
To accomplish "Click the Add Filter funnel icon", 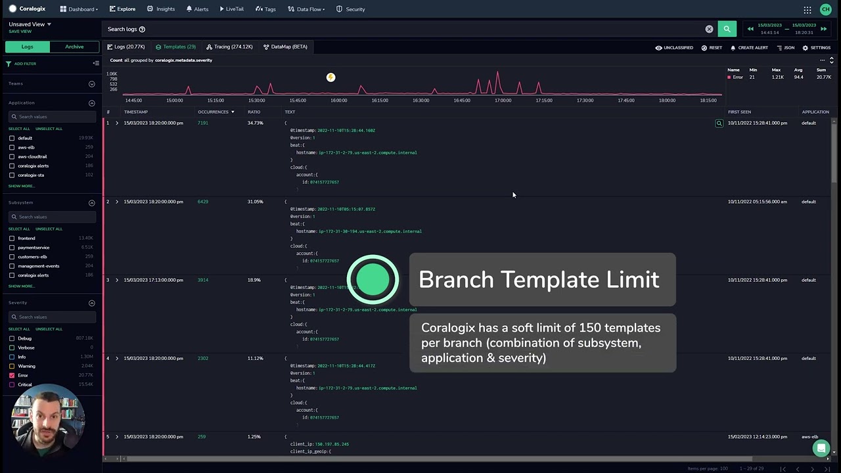I will [9, 64].
